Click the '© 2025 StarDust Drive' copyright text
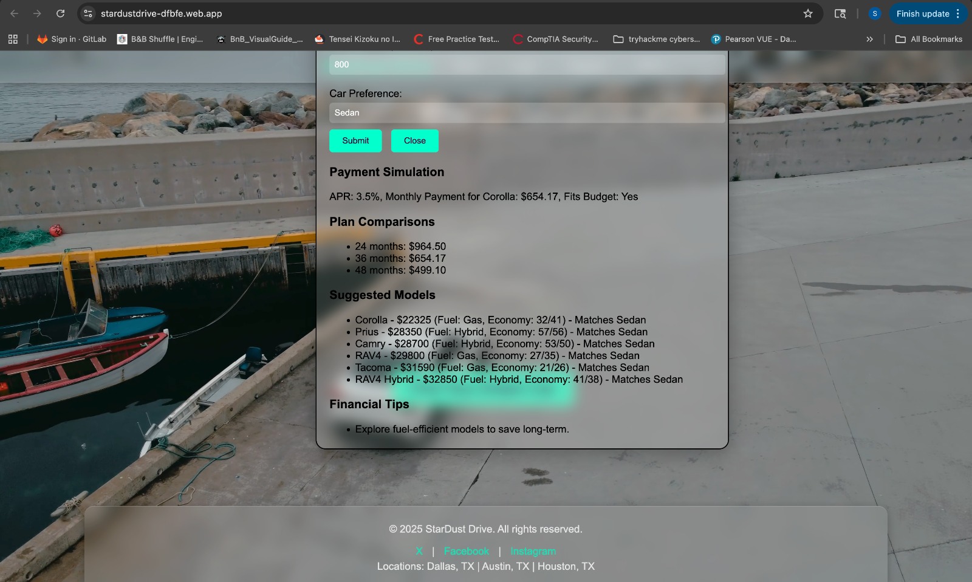The height and width of the screenshot is (582, 972). click(485, 529)
